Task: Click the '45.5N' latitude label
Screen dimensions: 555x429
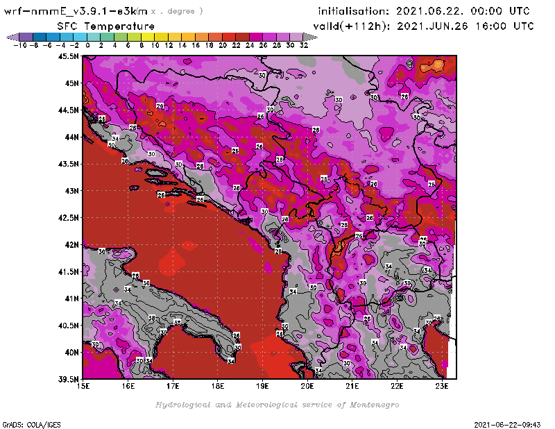Action: tap(68, 56)
